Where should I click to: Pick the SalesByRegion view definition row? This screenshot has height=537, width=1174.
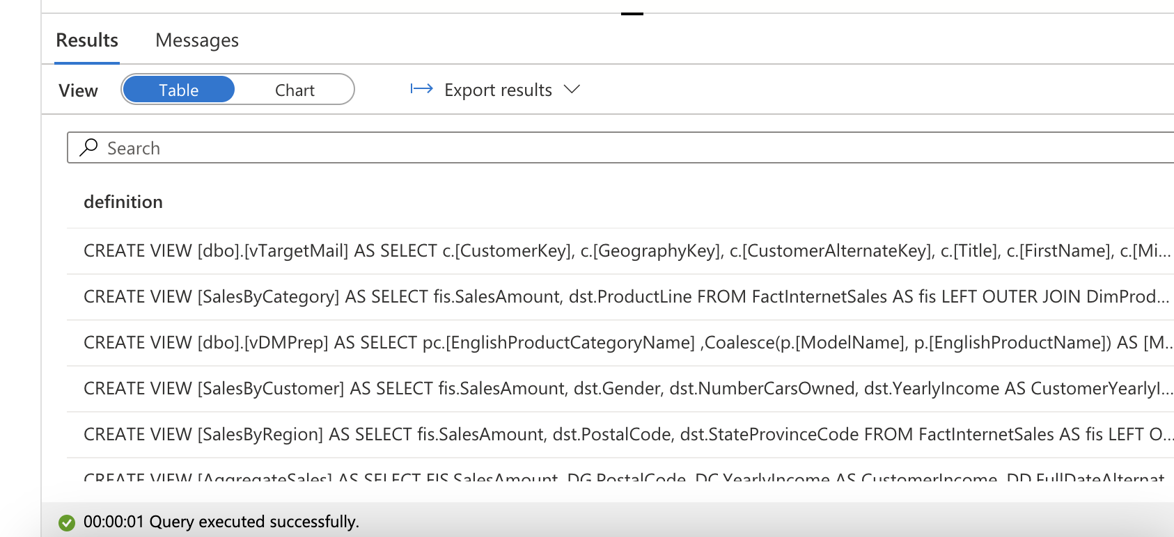tap(627, 435)
